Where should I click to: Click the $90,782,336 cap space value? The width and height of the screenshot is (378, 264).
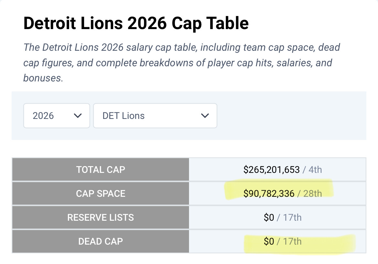[269, 194]
